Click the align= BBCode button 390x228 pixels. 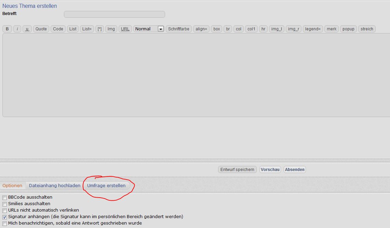click(x=201, y=29)
